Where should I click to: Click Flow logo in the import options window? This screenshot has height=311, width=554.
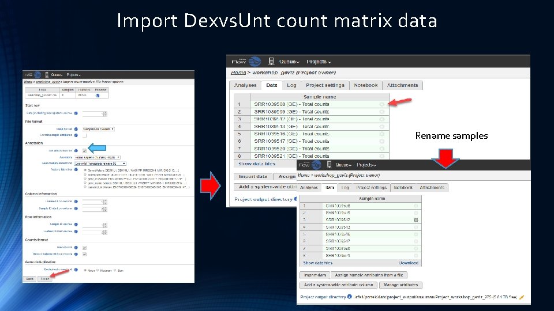(32, 75)
